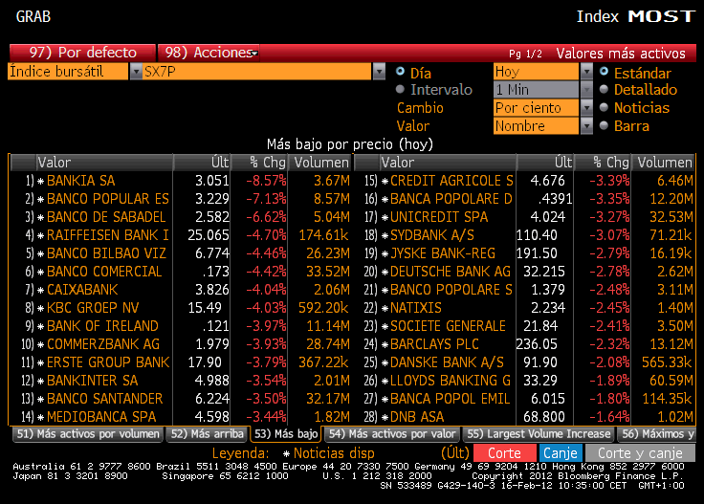Select the Día radio button
Viewport: 704px width, 504px height.
click(x=400, y=72)
